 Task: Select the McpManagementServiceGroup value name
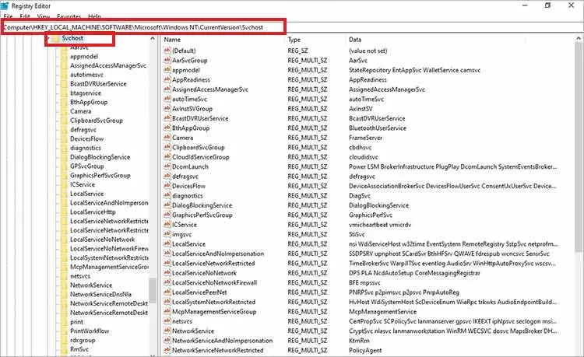pyautogui.click(x=214, y=312)
